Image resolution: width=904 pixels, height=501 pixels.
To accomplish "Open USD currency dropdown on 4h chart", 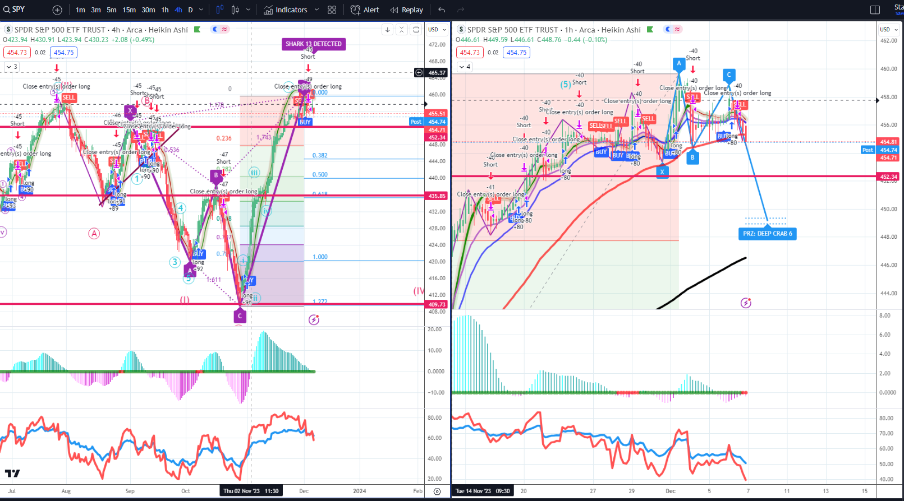I will pos(437,30).
